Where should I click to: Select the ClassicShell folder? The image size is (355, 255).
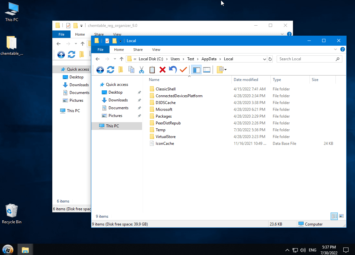tap(165, 89)
